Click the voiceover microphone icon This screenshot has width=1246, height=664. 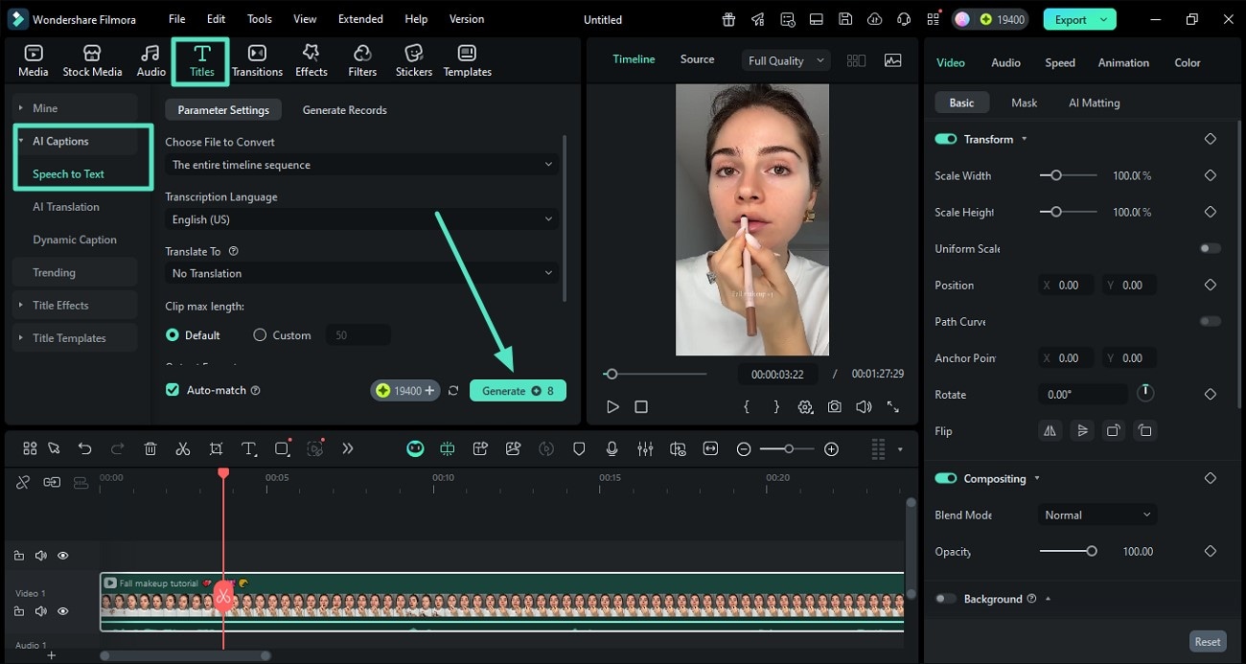pos(611,448)
